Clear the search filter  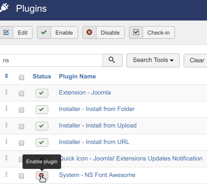[x=196, y=60]
